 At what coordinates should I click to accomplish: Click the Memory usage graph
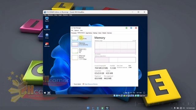pyautogui.click(x=115, y=47)
